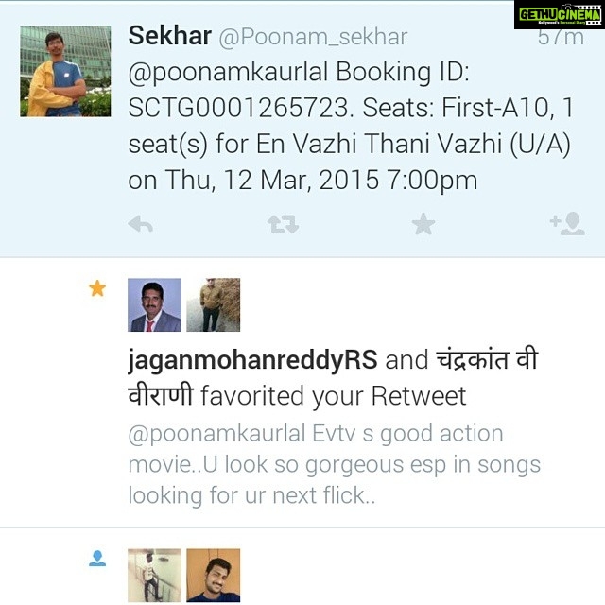The height and width of the screenshot is (605, 605).
Task: Retweet Sekhar's booking tweet
Action: click(x=283, y=225)
